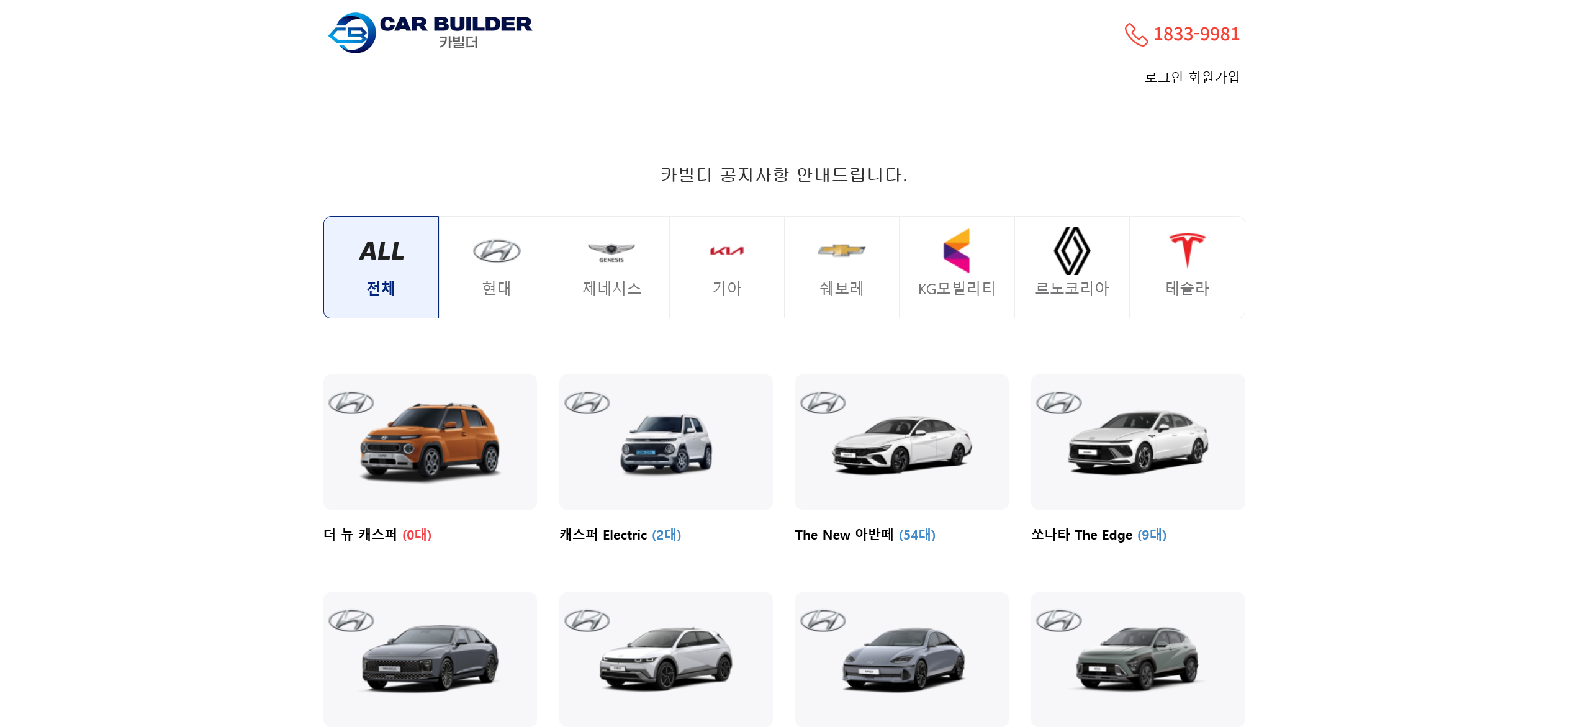Switch to the ALL 전체 tab

(x=381, y=267)
